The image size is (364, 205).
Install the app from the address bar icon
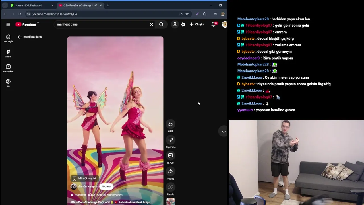click(181, 14)
